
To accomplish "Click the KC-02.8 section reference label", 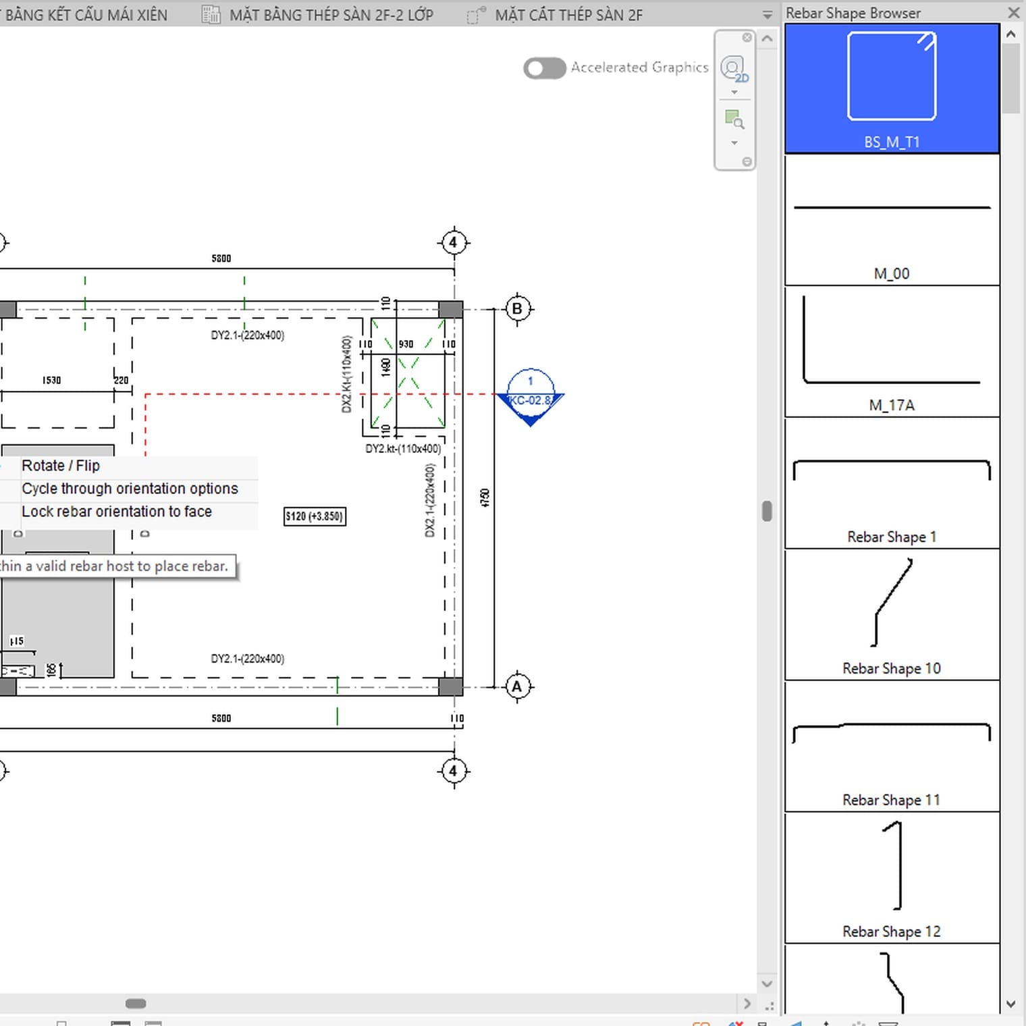I will (x=531, y=400).
